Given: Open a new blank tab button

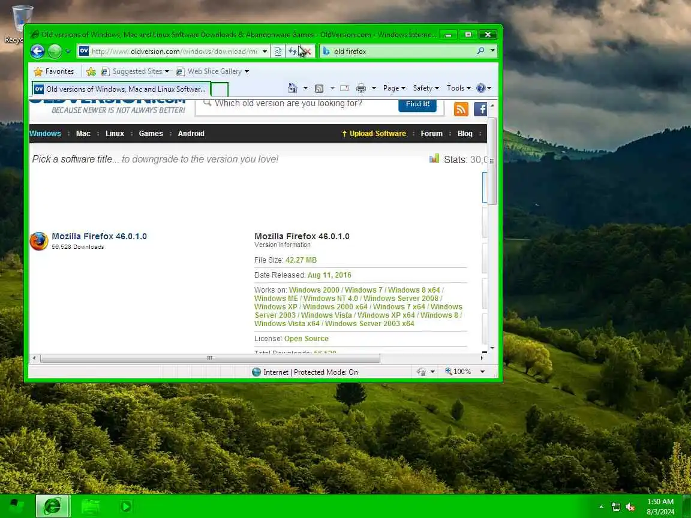Looking at the screenshot, I should click(x=220, y=89).
